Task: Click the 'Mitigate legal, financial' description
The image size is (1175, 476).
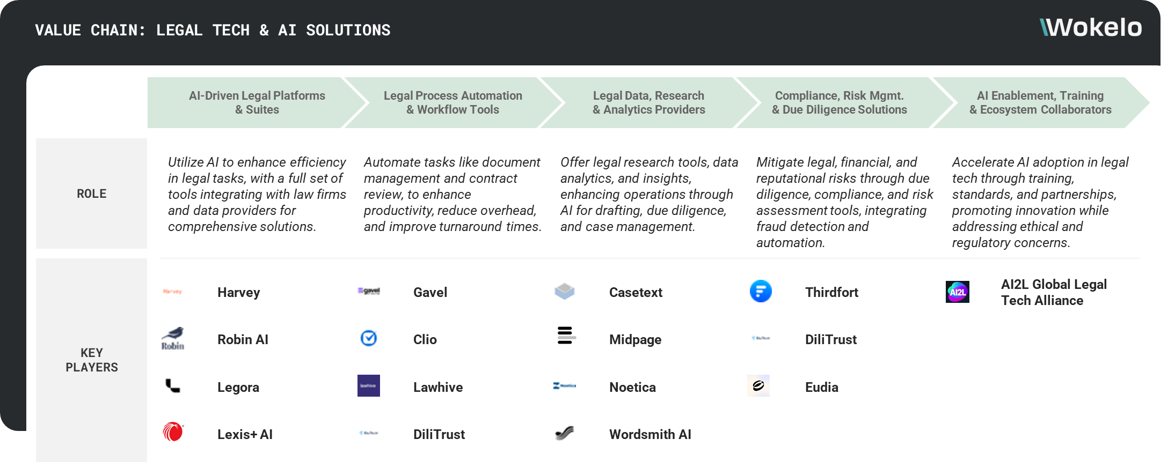Action: (x=844, y=202)
